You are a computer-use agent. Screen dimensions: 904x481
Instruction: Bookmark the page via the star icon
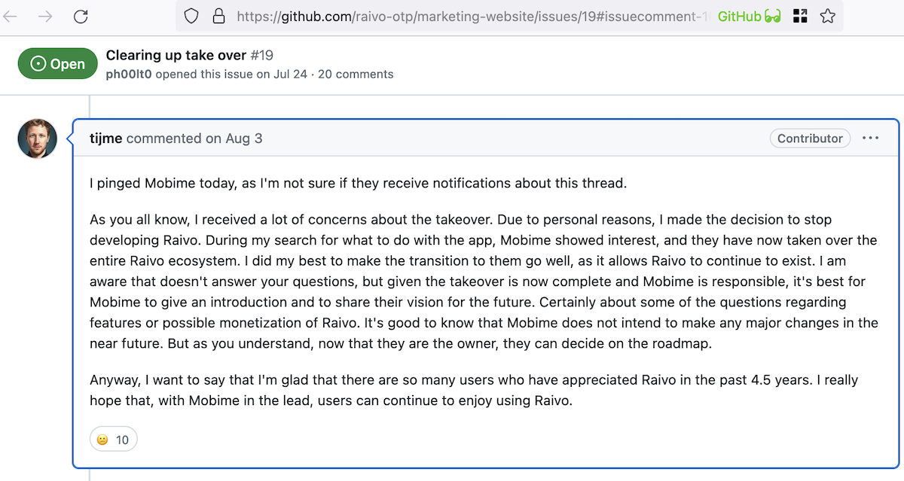pyautogui.click(x=827, y=15)
